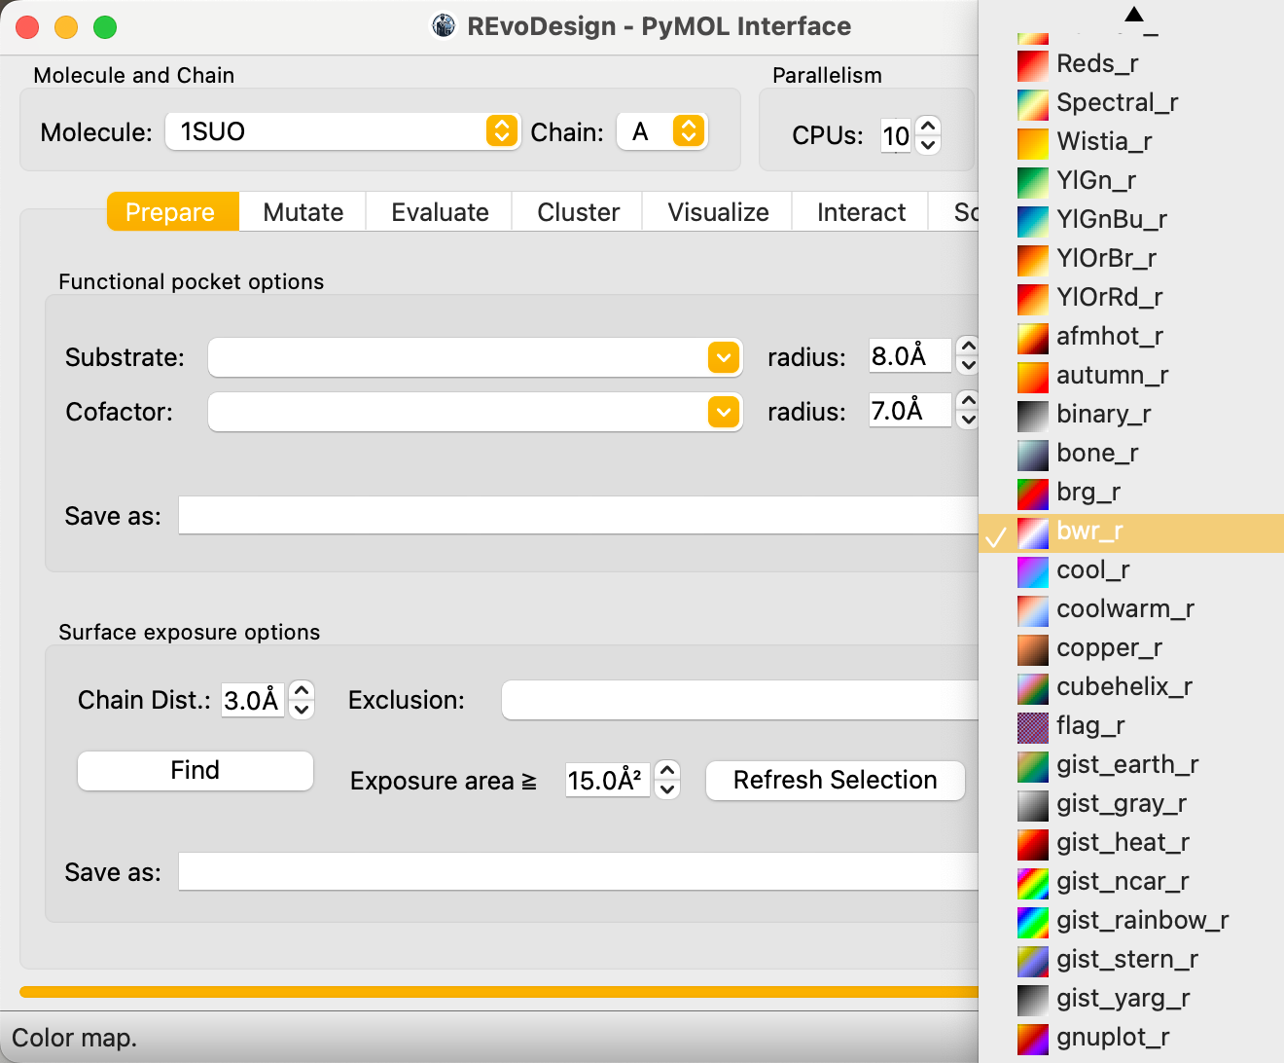1284x1063 pixels.
Task: Choose Spectral_r colormap swatch
Action: (1033, 104)
